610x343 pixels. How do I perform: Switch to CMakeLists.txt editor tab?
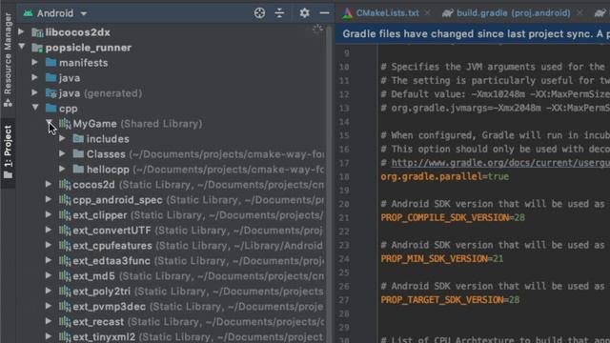[x=388, y=13]
